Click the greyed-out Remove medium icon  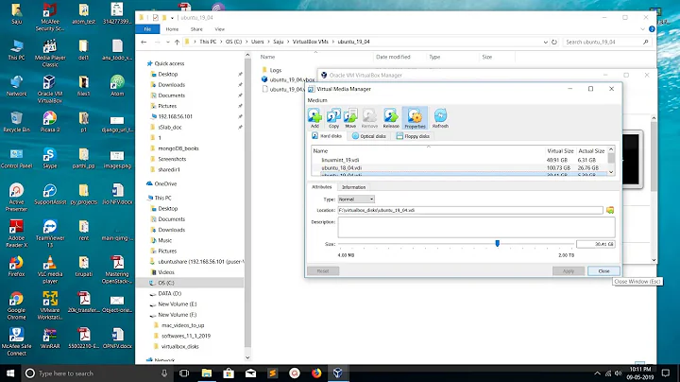click(369, 118)
